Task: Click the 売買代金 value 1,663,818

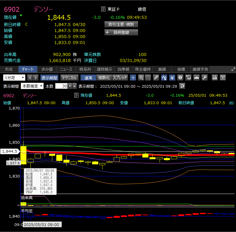Action: pos(60,60)
